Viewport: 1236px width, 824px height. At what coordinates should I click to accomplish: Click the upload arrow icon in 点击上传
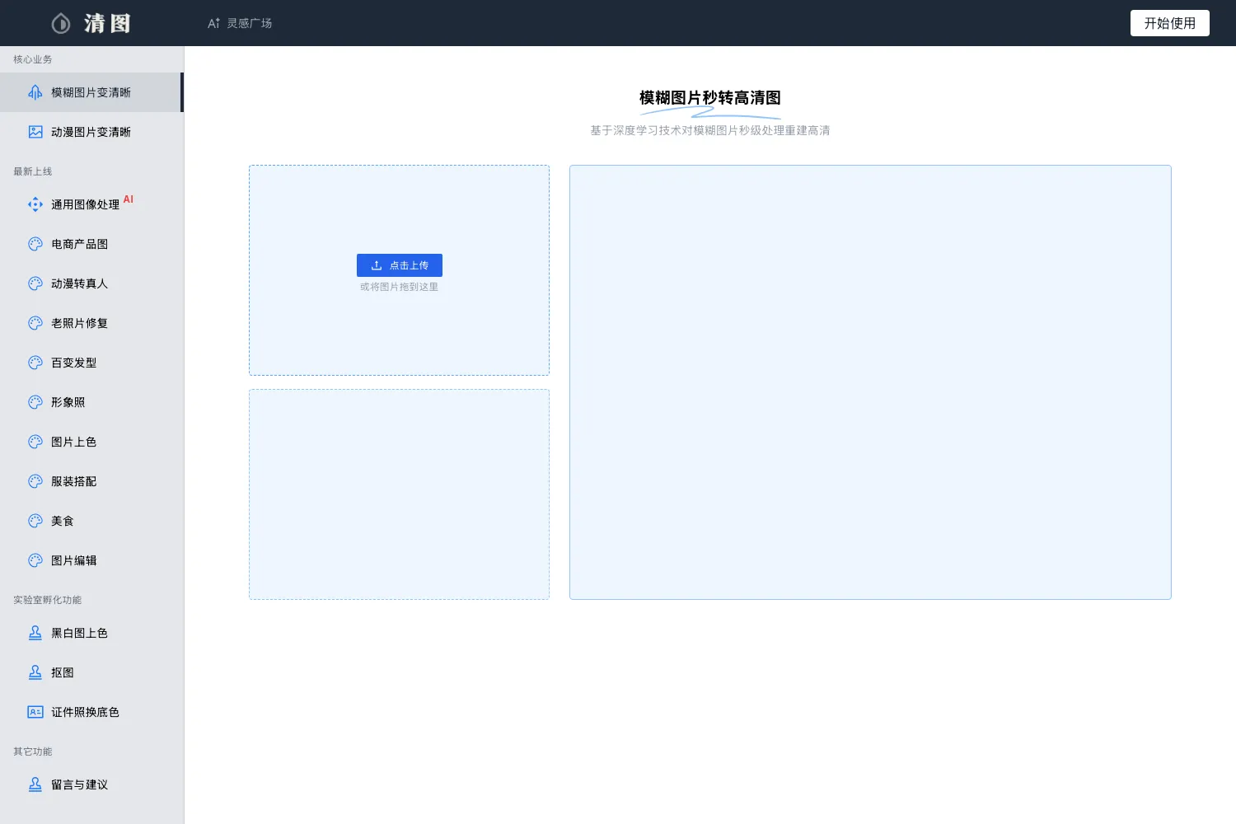tap(377, 265)
